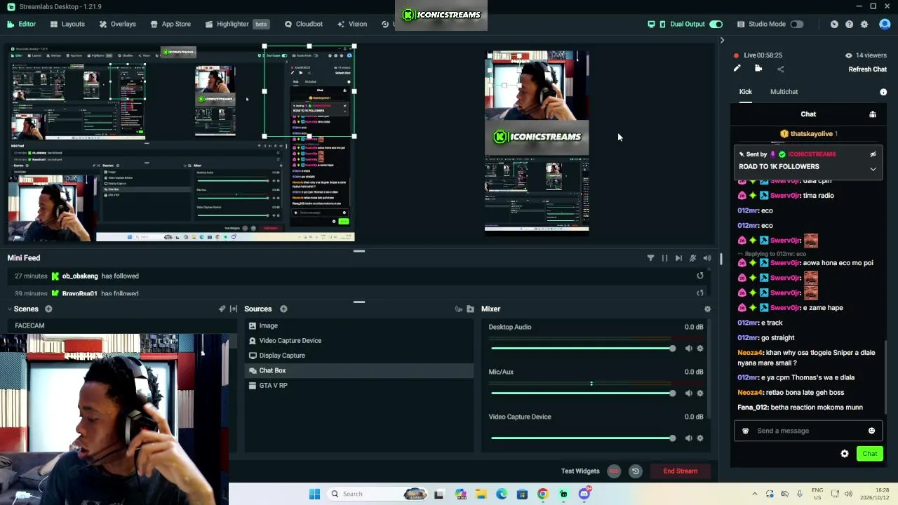
Task: Collapse the Scenes collection chevron
Action: pyautogui.click(x=10, y=309)
